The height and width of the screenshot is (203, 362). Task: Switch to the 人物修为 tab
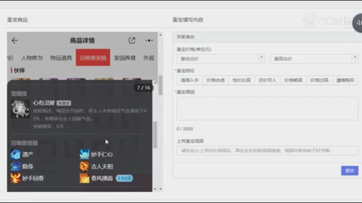point(32,58)
